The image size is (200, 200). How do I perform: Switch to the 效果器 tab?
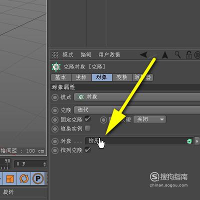143,77
